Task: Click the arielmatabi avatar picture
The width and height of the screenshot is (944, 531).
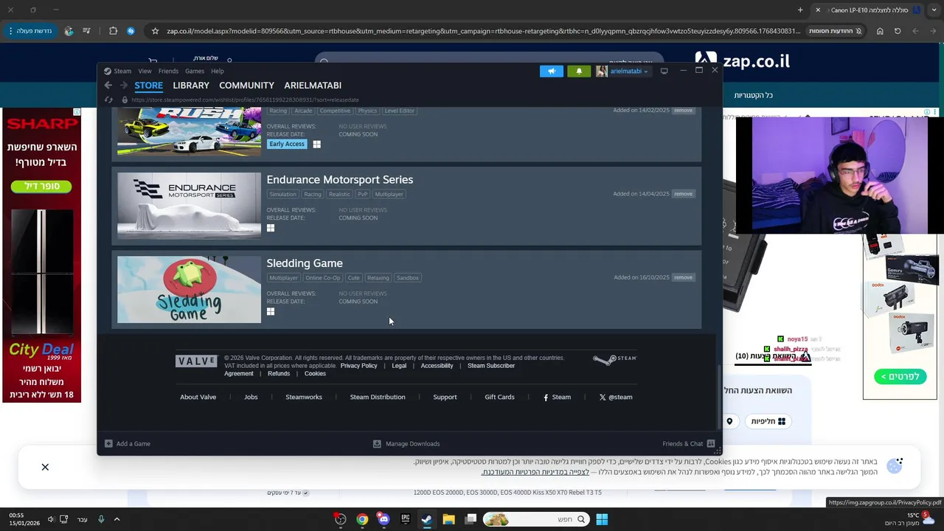Action: (602, 71)
